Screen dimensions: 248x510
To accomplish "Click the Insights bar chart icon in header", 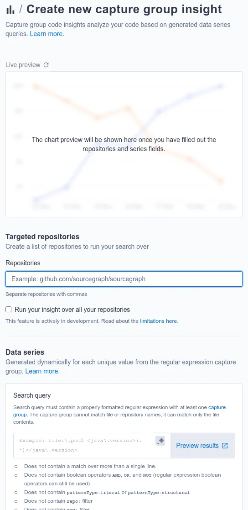I will [x=10, y=10].
